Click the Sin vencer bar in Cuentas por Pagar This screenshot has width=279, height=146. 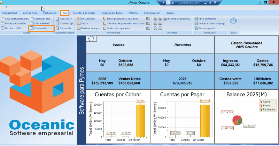pos(205,121)
